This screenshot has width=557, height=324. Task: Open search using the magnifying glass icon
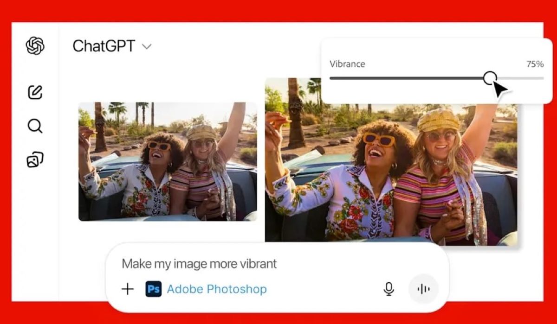(35, 126)
